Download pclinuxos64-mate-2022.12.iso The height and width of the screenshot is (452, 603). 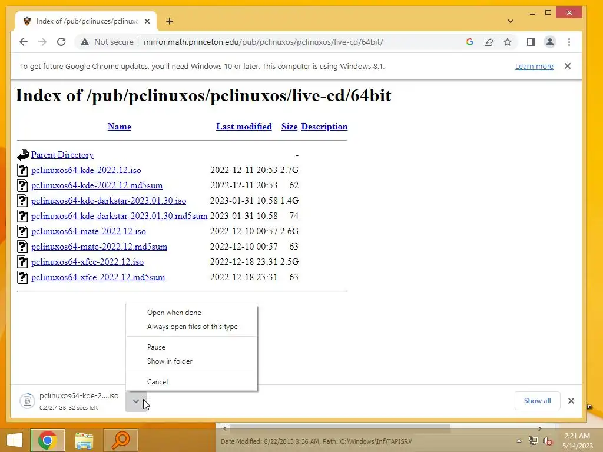(x=88, y=231)
